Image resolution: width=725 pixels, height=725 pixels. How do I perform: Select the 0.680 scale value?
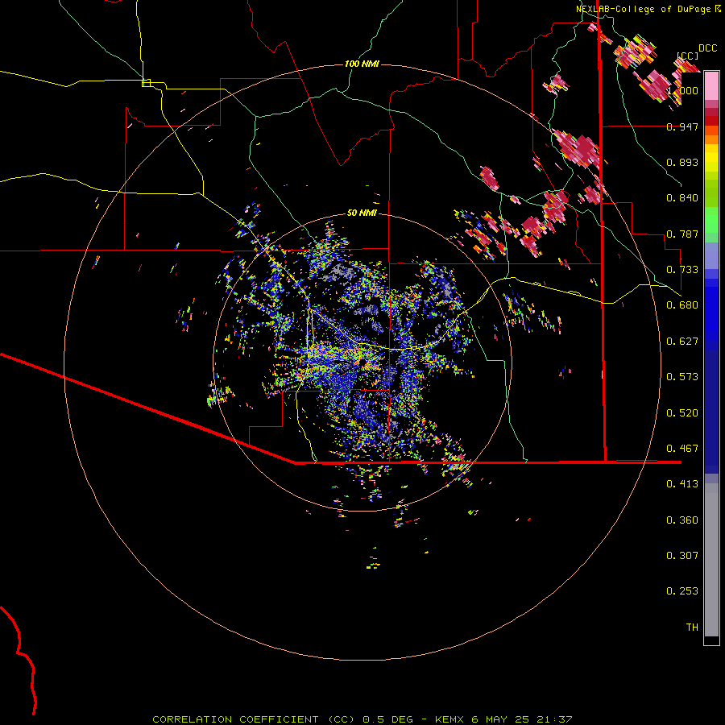pyautogui.click(x=682, y=305)
